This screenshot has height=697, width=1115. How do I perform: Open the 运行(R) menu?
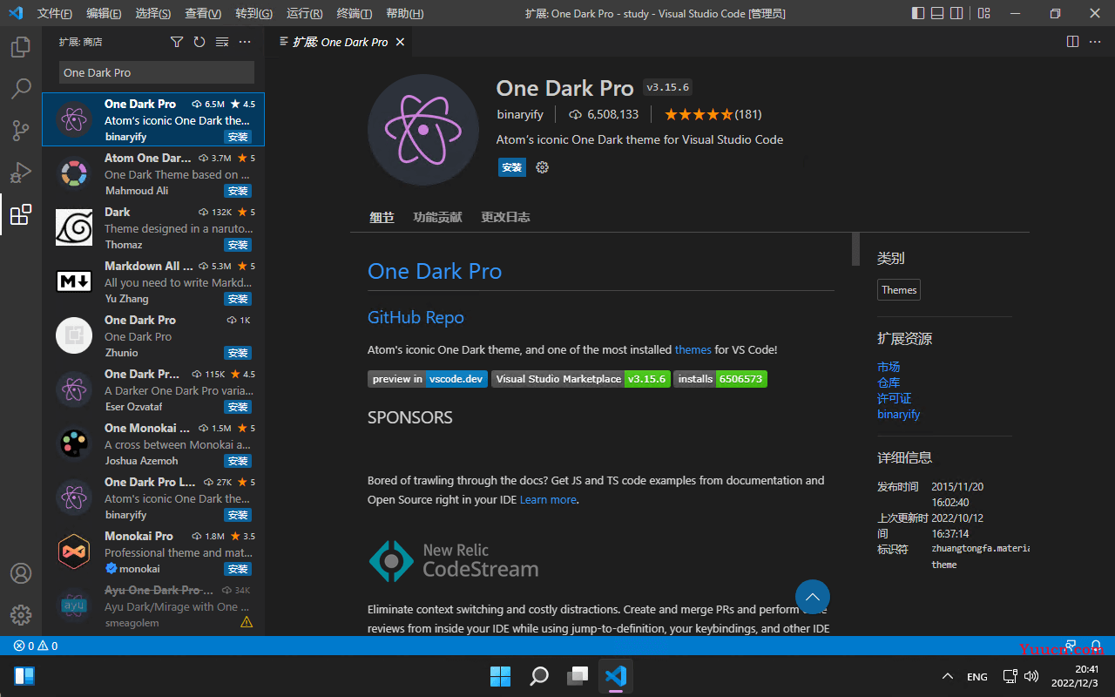(304, 13)
